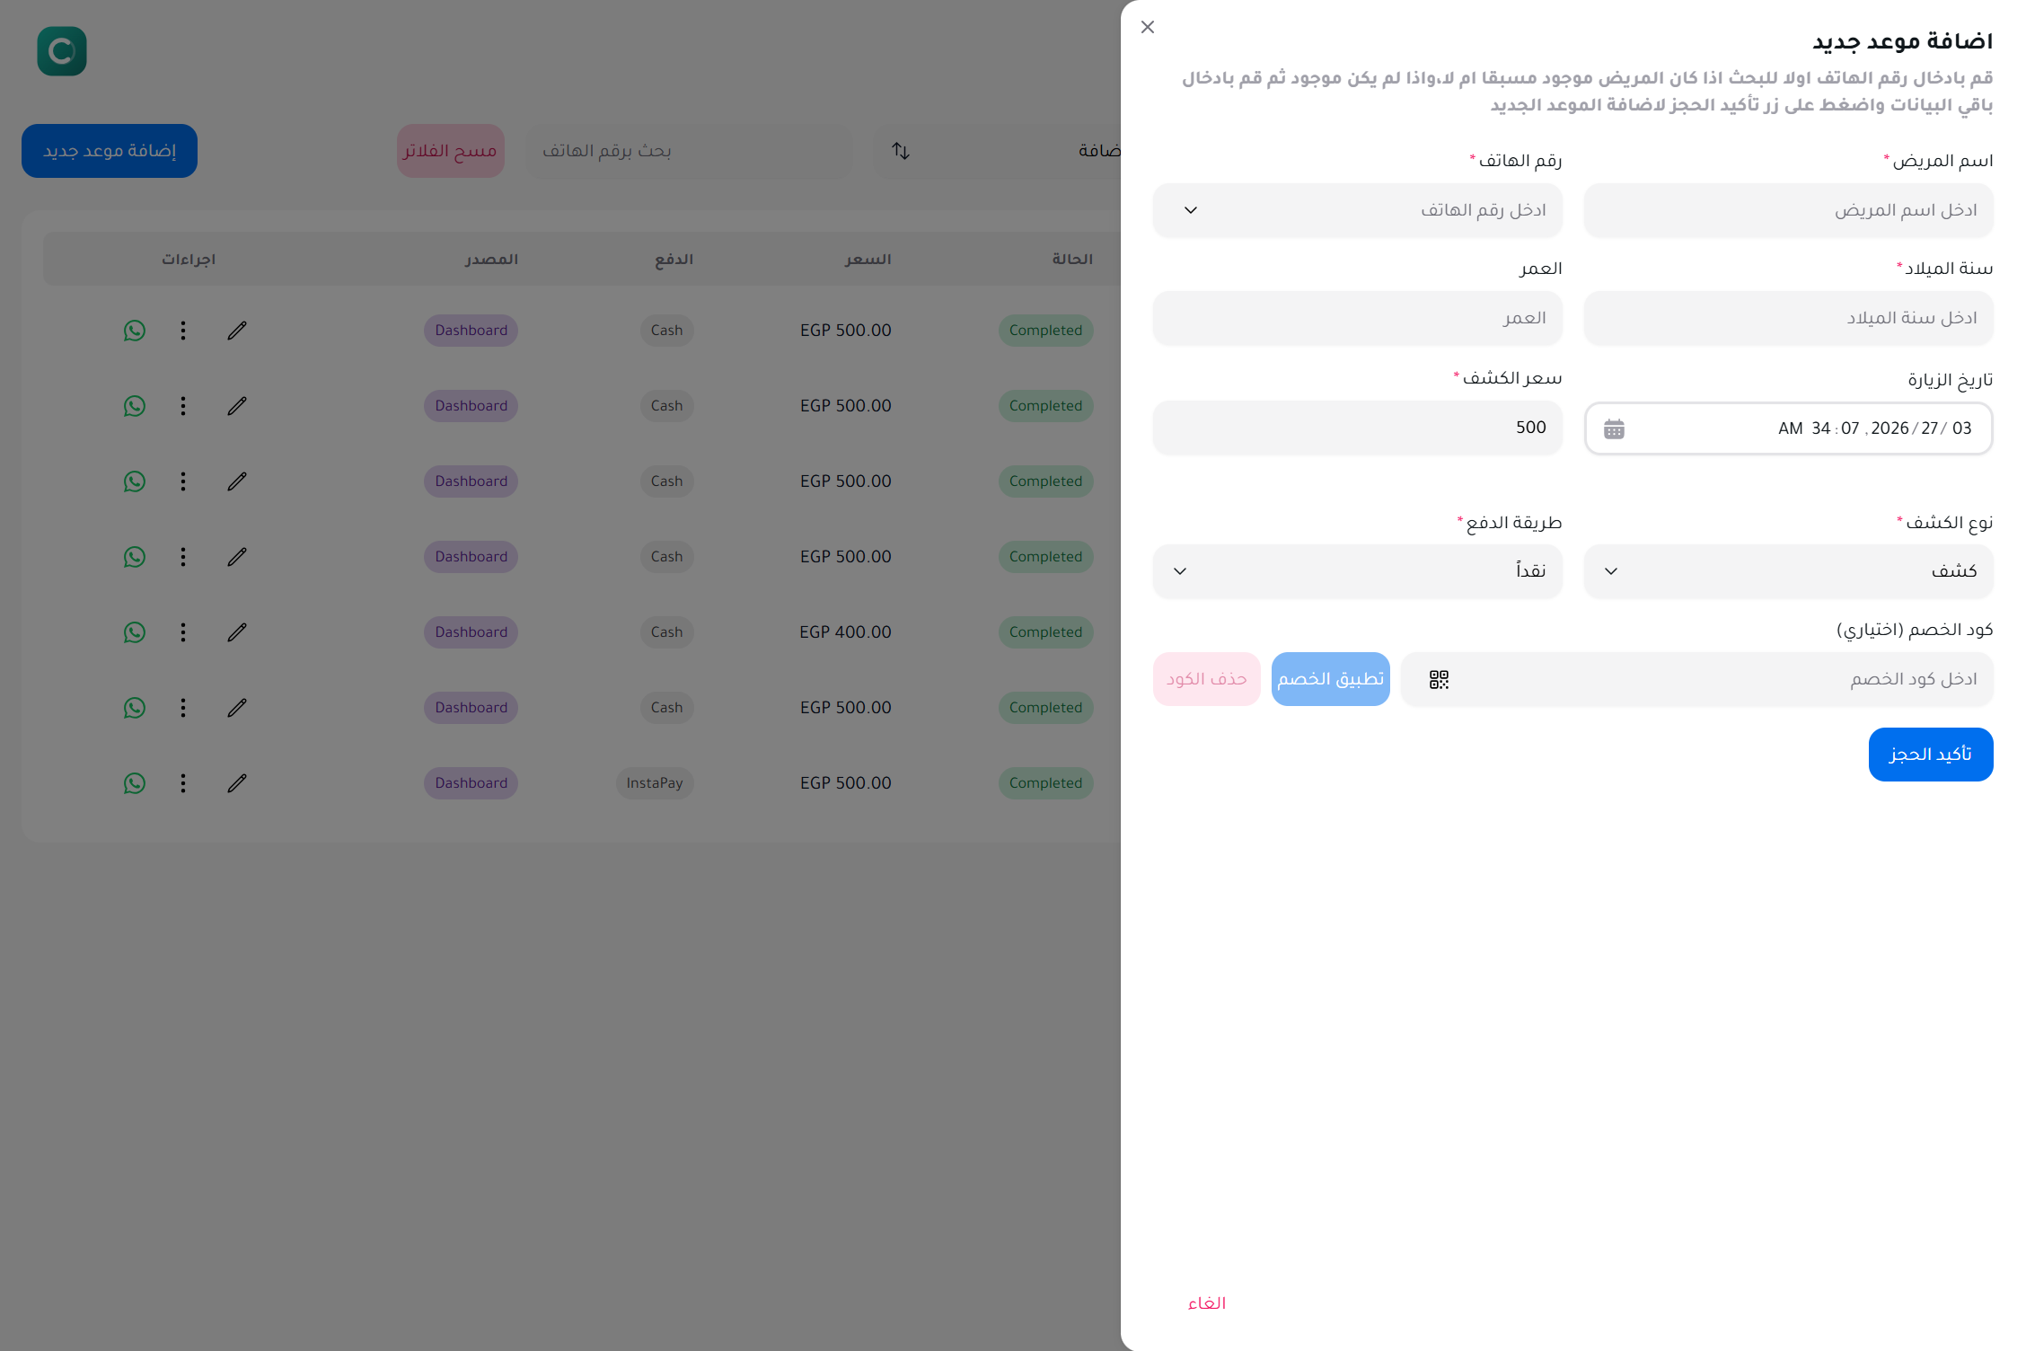Click the الغاء cancel link

coord(1206,1303)
